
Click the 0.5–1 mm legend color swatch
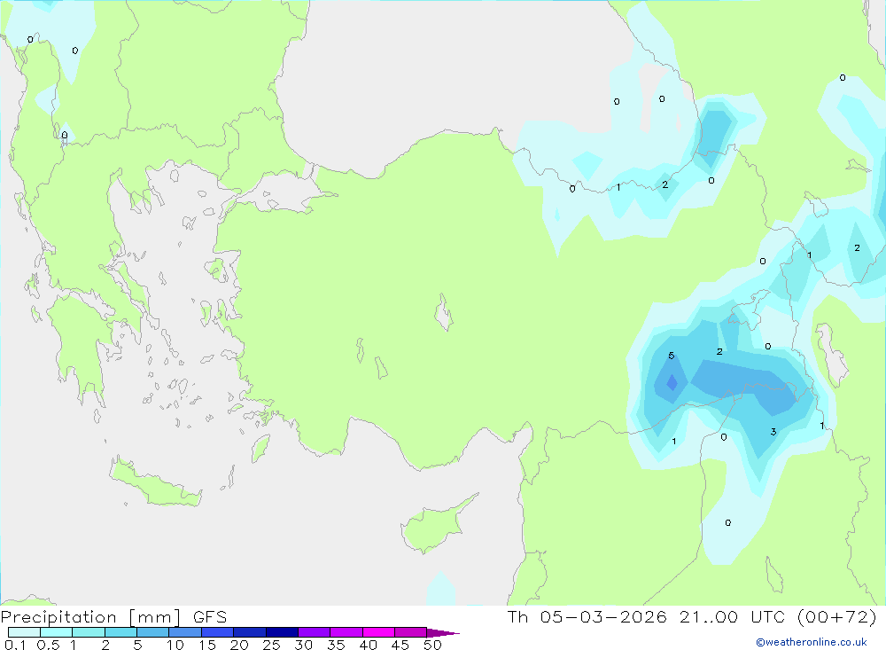(57, 632)
